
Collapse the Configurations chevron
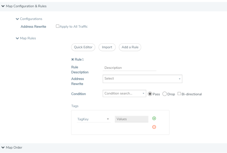click(x=17, y=19)
